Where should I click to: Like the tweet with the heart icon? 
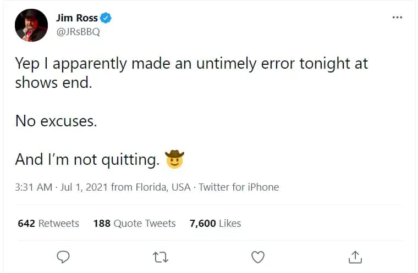(257, 257)
